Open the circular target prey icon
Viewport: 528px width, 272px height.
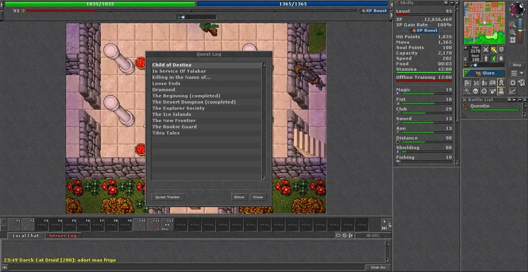click(x=484, y=91)
